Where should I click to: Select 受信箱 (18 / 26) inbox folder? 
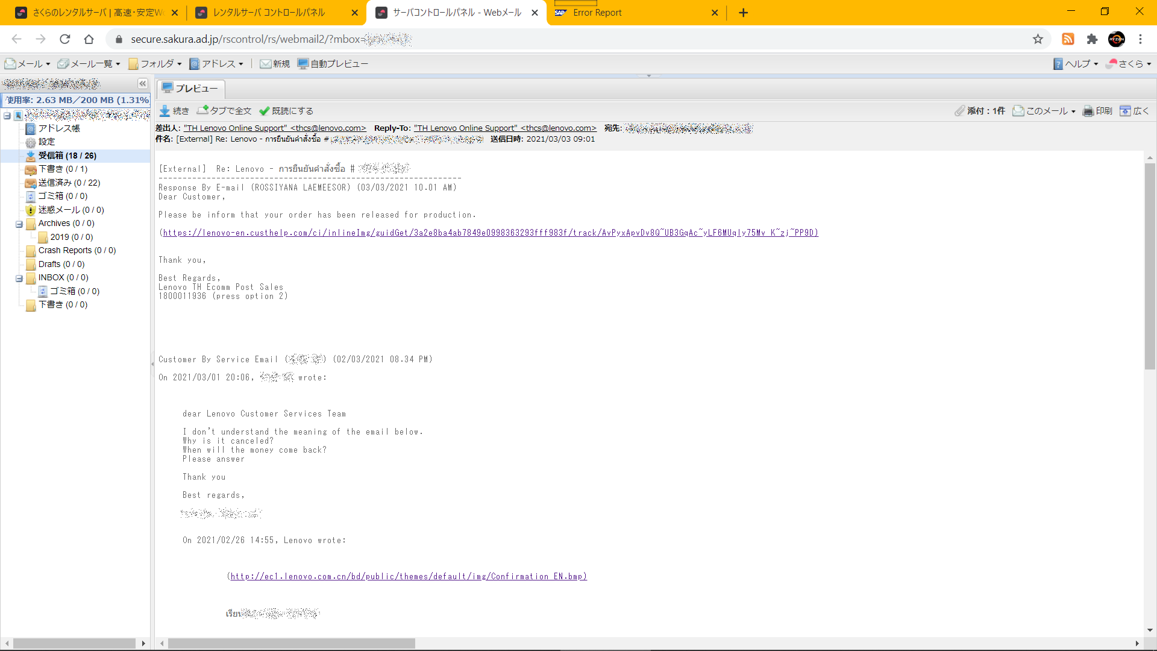(67, 156)
